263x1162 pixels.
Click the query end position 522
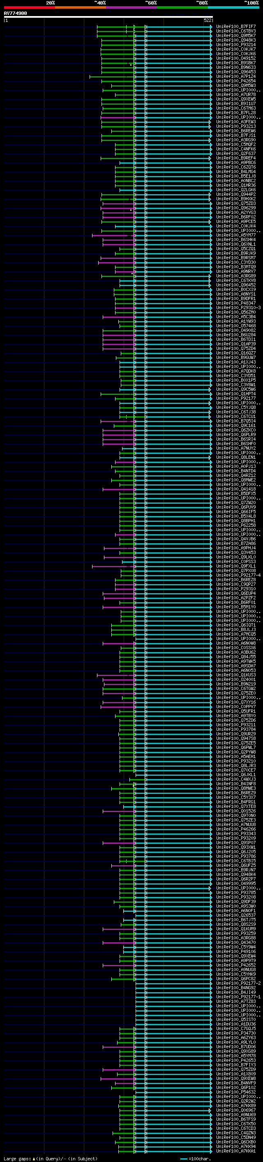tap(207, 20)
